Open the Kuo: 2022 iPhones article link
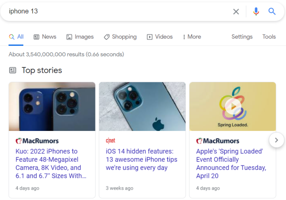The image size is (286, 200). [x=51, y=164]
